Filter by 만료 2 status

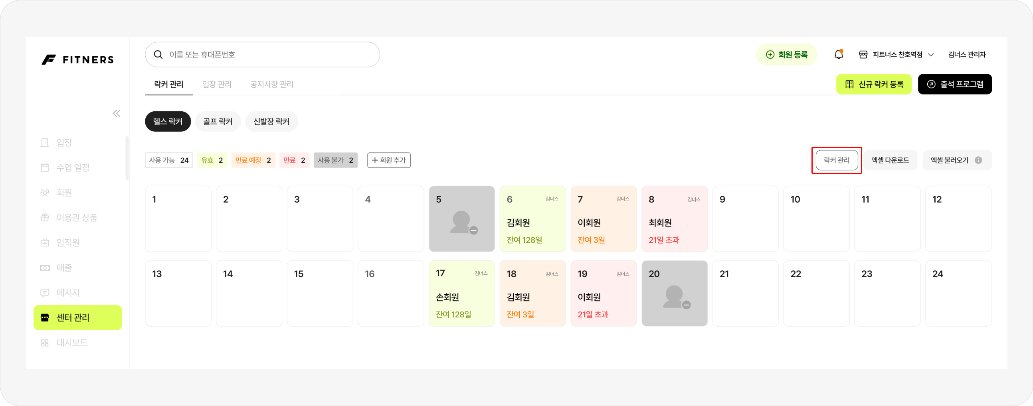(x=294, y=160)
